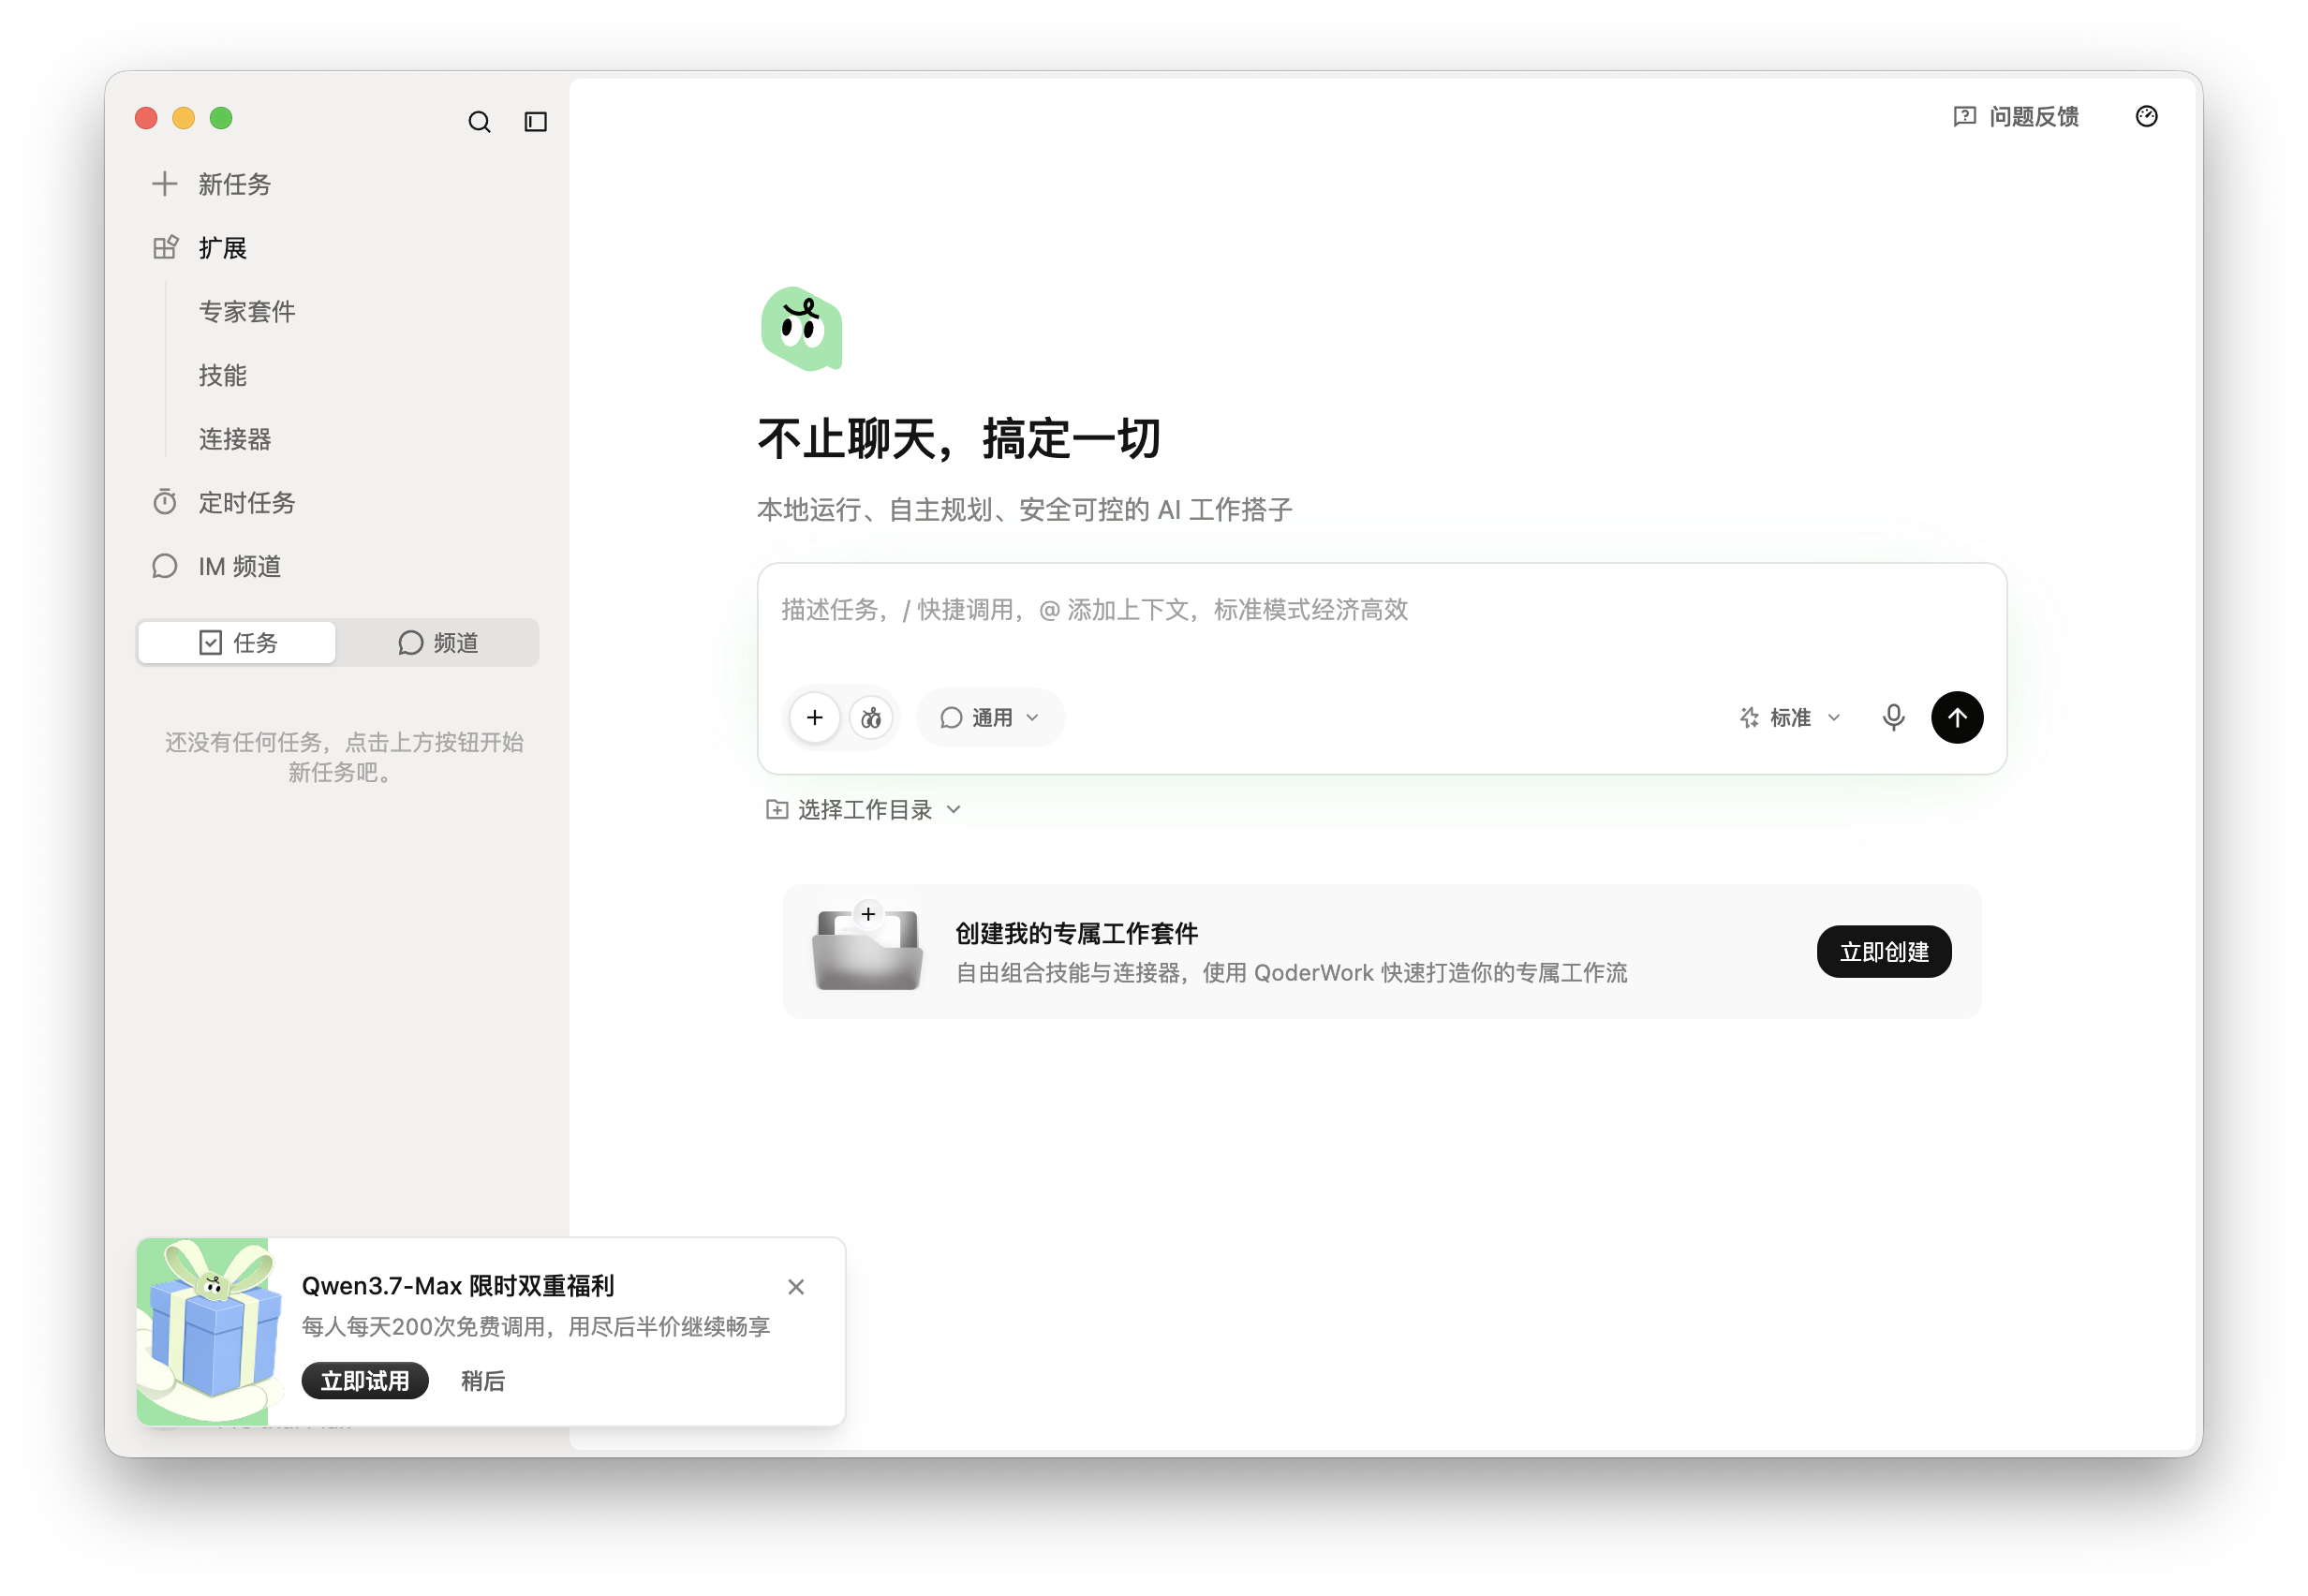Image resolution: width=2308 pixels, height=1596 pixels.
Task: Open 连接器 connectors item
Action: (x=235, y=439)
